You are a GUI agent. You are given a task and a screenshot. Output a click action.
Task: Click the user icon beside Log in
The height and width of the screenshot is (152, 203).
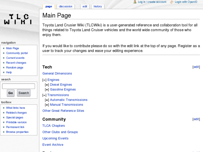tap(135, 2)
